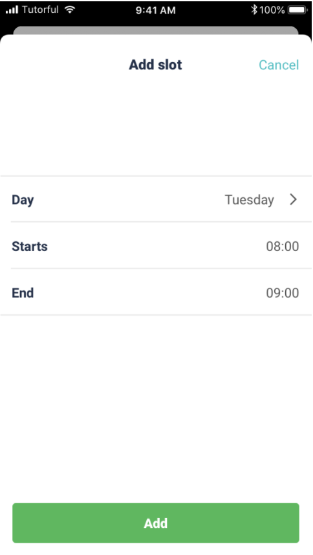
Task: Tap the Bluetooth icon in status bar
Action: [x=254, y=10]
